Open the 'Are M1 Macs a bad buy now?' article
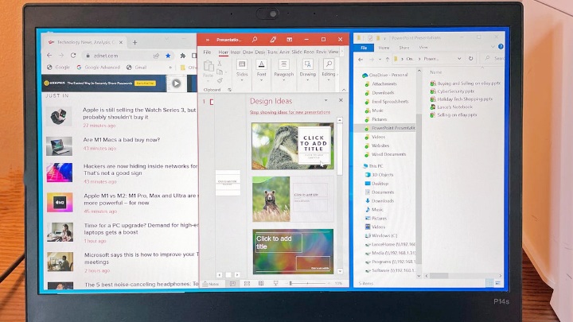The image size is (573, 322). point(121,140)
